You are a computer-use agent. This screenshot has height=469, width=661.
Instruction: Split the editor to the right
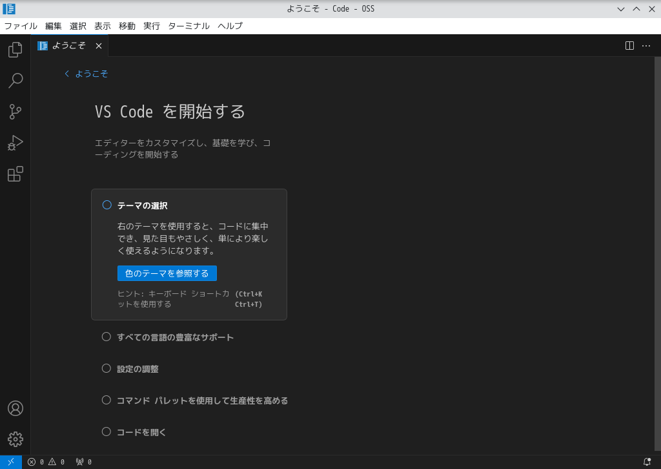tap(629, 46)
